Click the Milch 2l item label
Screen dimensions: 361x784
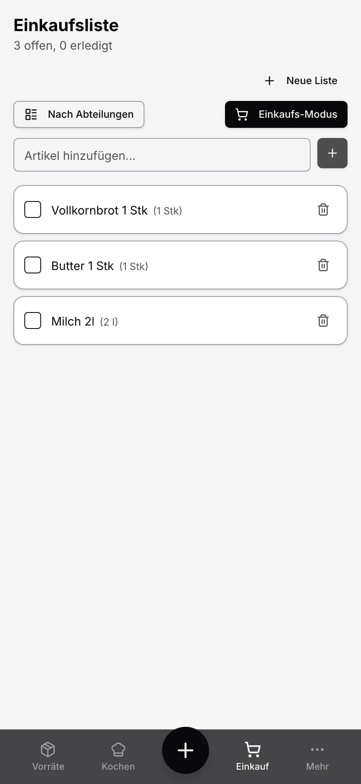point(73,321)
